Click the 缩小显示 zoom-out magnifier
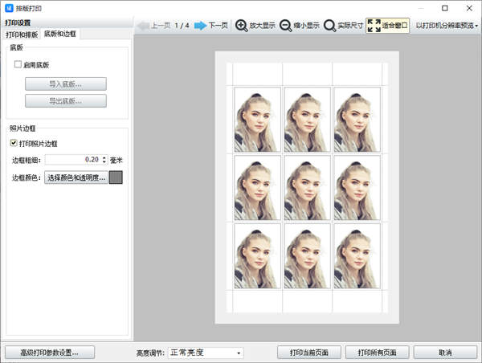Screen dimensions: 482x363 click(286, 25)
